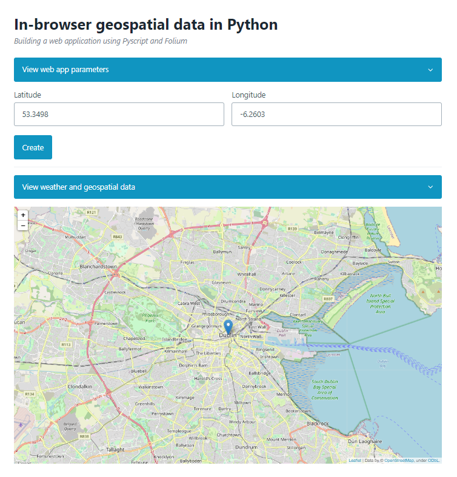Click the Clontarf label on the map

click(298, 315)
